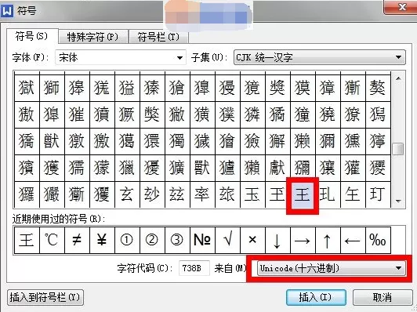Select the ≠ not-equal symbol in recent symbols
Image resolution: width=417 pixels, height=312 pixels.
click(77, 240)
